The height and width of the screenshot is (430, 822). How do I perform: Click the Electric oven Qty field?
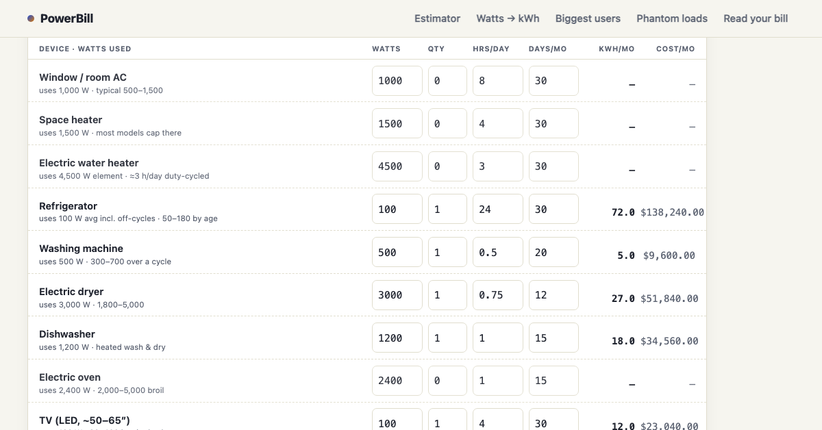tap(447, 381)
